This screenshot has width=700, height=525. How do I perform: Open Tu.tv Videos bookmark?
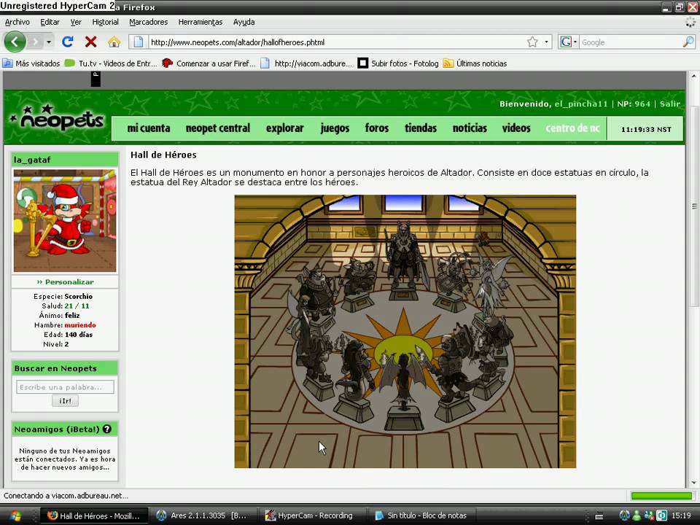[x=111, y=63]
